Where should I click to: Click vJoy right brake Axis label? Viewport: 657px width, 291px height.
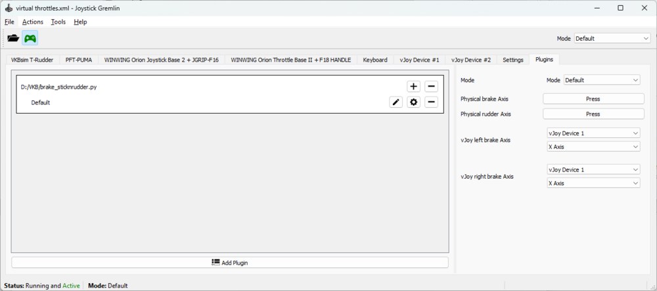[x=487, y=176]
